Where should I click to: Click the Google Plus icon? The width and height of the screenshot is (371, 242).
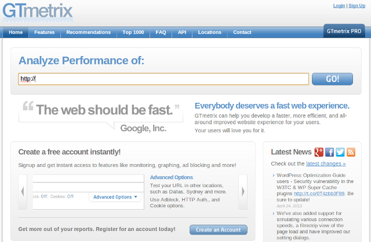coord(319,152)
